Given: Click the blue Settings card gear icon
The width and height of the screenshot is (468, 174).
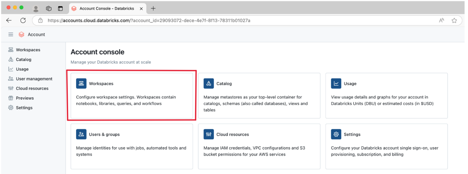Looking at the screenshot, I should [x=336, y=134].
